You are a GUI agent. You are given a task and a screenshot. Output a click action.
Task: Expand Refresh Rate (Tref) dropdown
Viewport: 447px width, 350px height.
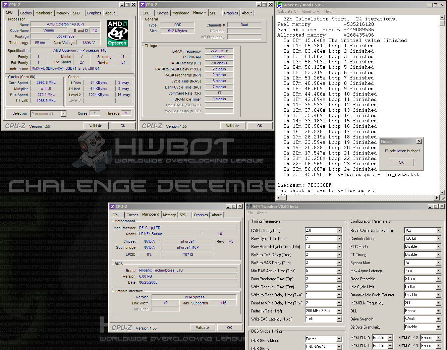(339, 311)
